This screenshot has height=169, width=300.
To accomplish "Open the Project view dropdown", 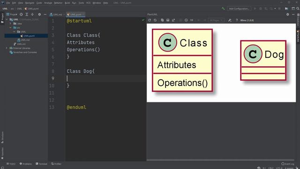I will point(12,15).
